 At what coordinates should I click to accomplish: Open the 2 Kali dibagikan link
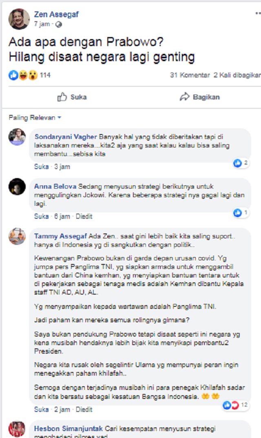pyautogui.click(x=237, y=75)
